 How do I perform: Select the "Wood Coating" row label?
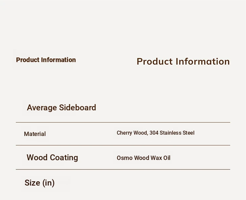[52, 157]
